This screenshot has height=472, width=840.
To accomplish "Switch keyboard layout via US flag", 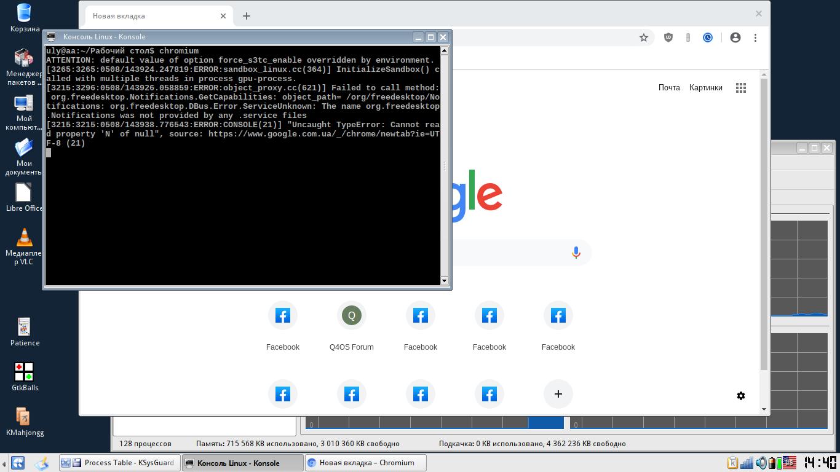I will (x=789, y=463).
